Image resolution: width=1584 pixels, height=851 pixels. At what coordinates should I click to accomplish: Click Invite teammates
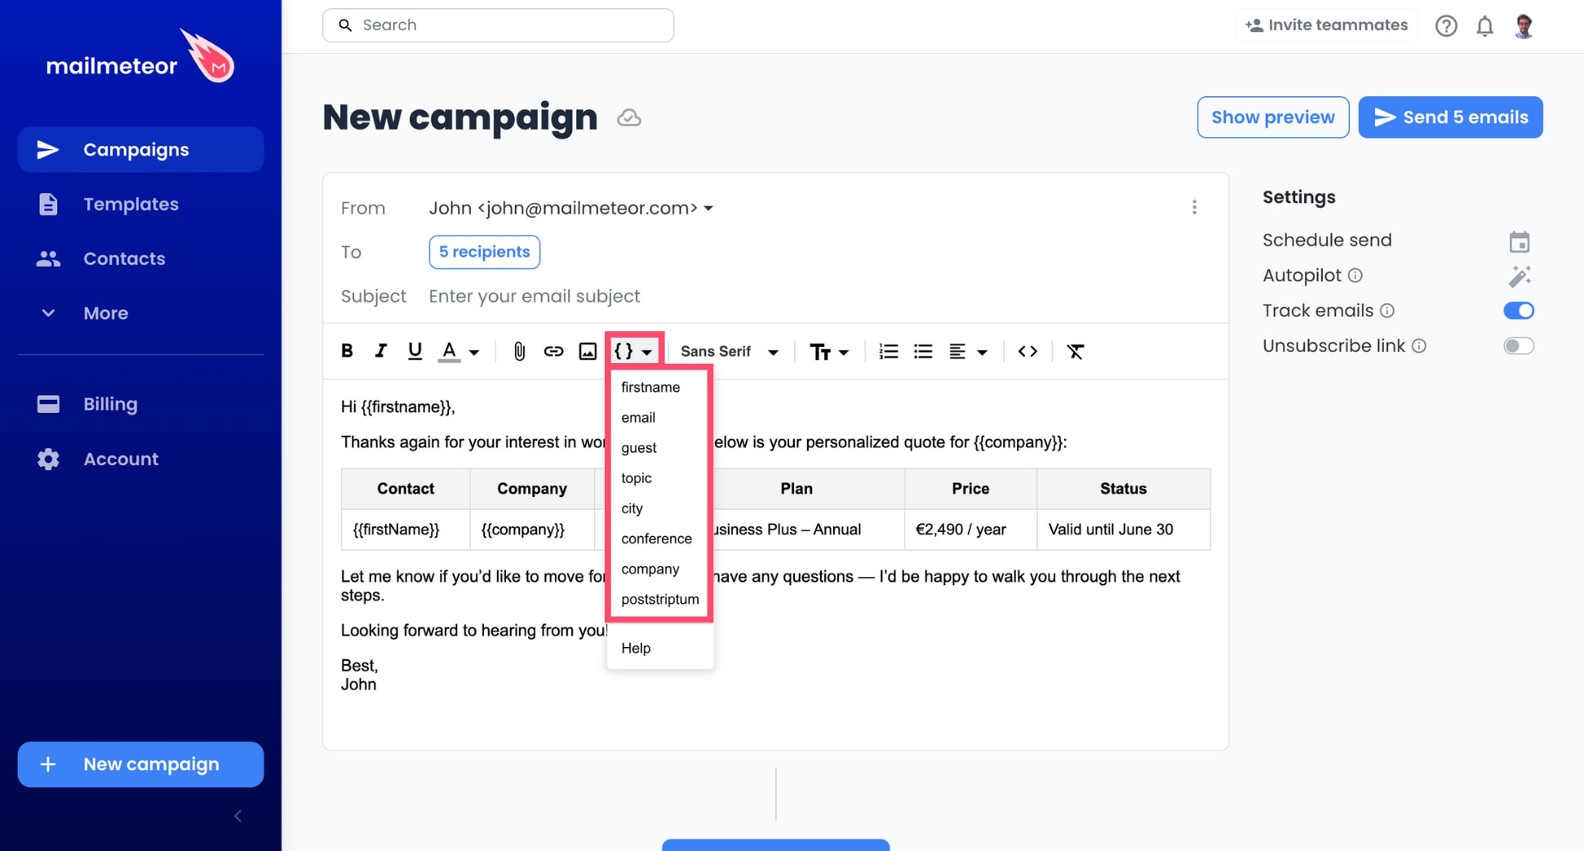tap(1326, 25)
